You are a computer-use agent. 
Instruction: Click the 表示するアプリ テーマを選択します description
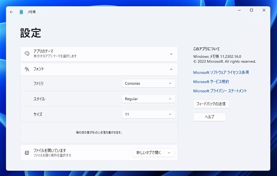[x=55, y=56]
